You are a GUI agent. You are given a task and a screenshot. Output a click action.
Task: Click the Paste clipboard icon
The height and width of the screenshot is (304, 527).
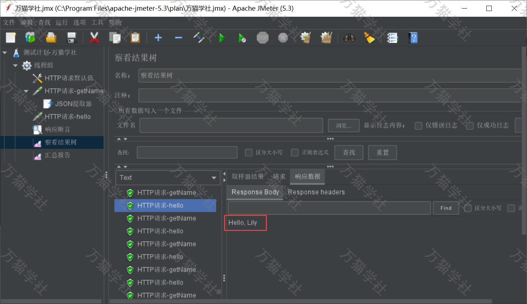tap(135, 38)
